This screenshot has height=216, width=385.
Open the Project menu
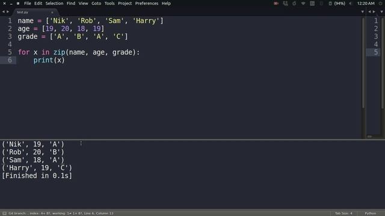[x=125, y=4]
